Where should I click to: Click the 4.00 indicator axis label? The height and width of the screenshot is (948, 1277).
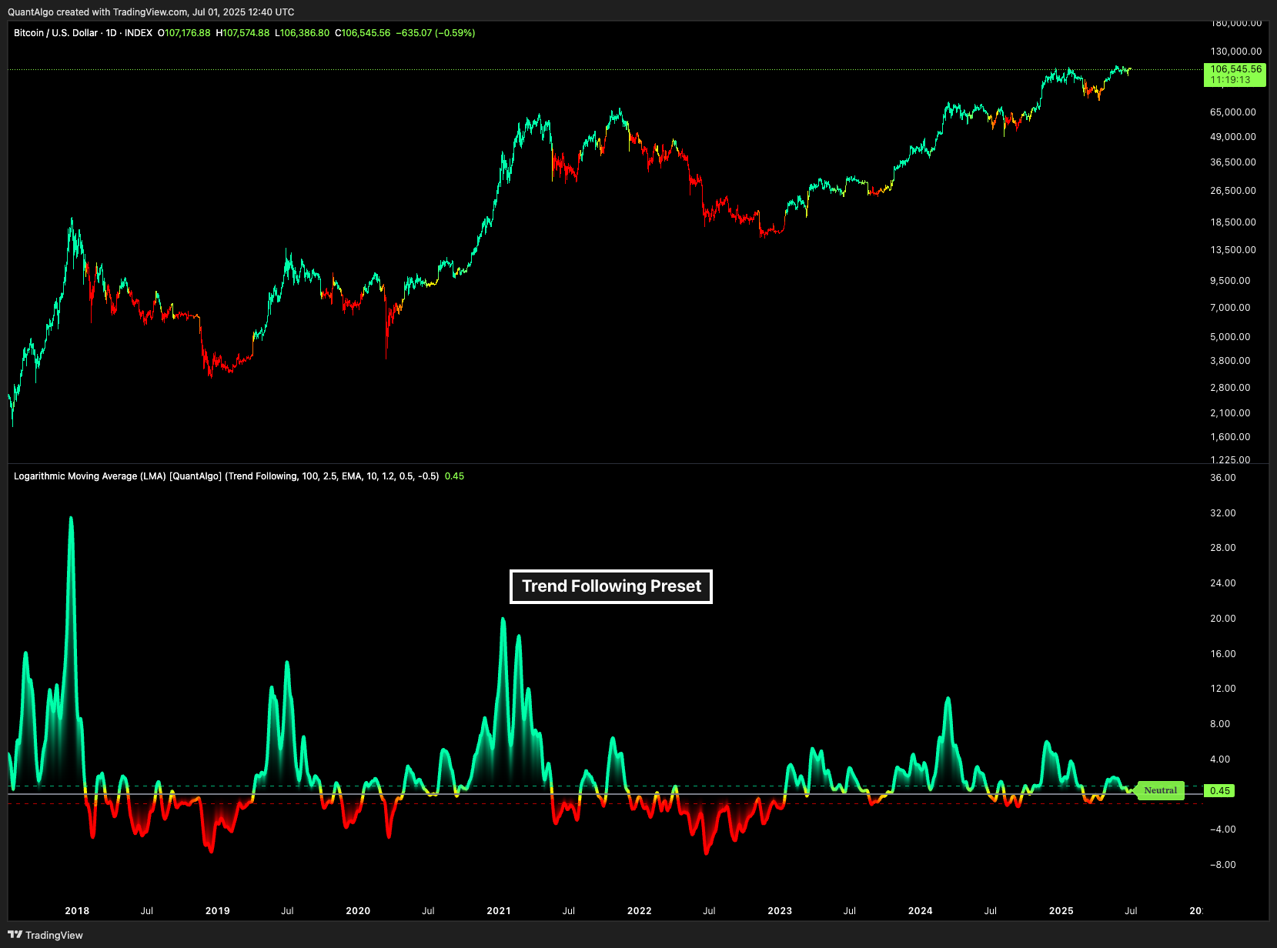pos(1220,759)
